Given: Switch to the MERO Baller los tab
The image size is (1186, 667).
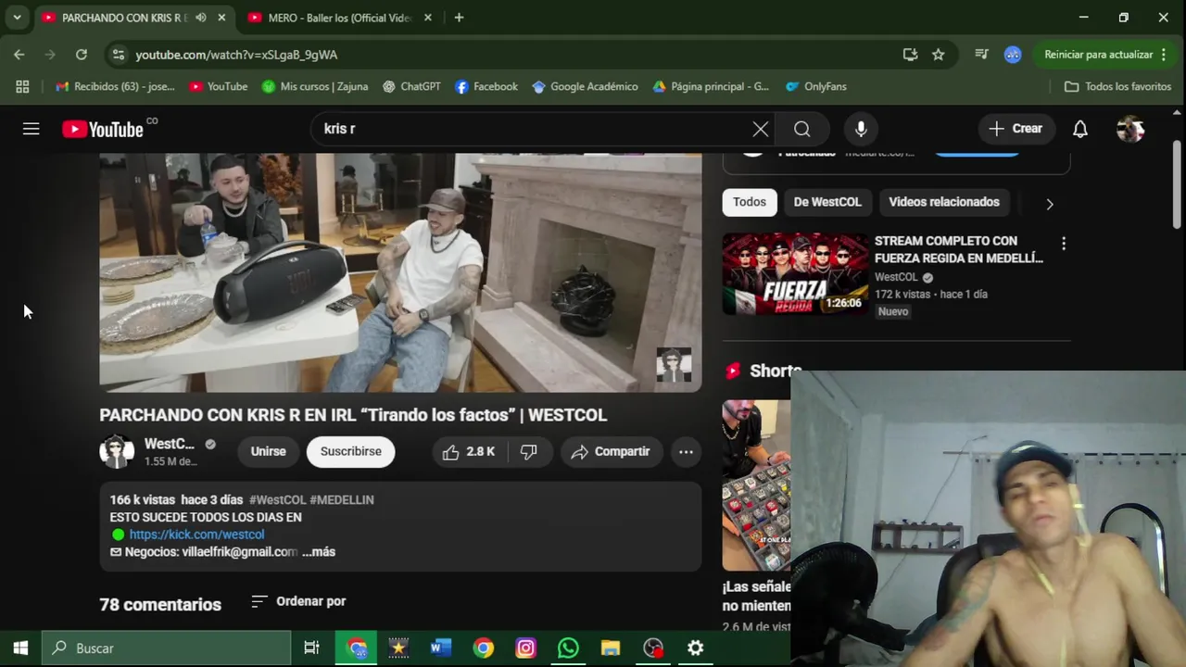Looking at the screenshot, I should 339,18.
